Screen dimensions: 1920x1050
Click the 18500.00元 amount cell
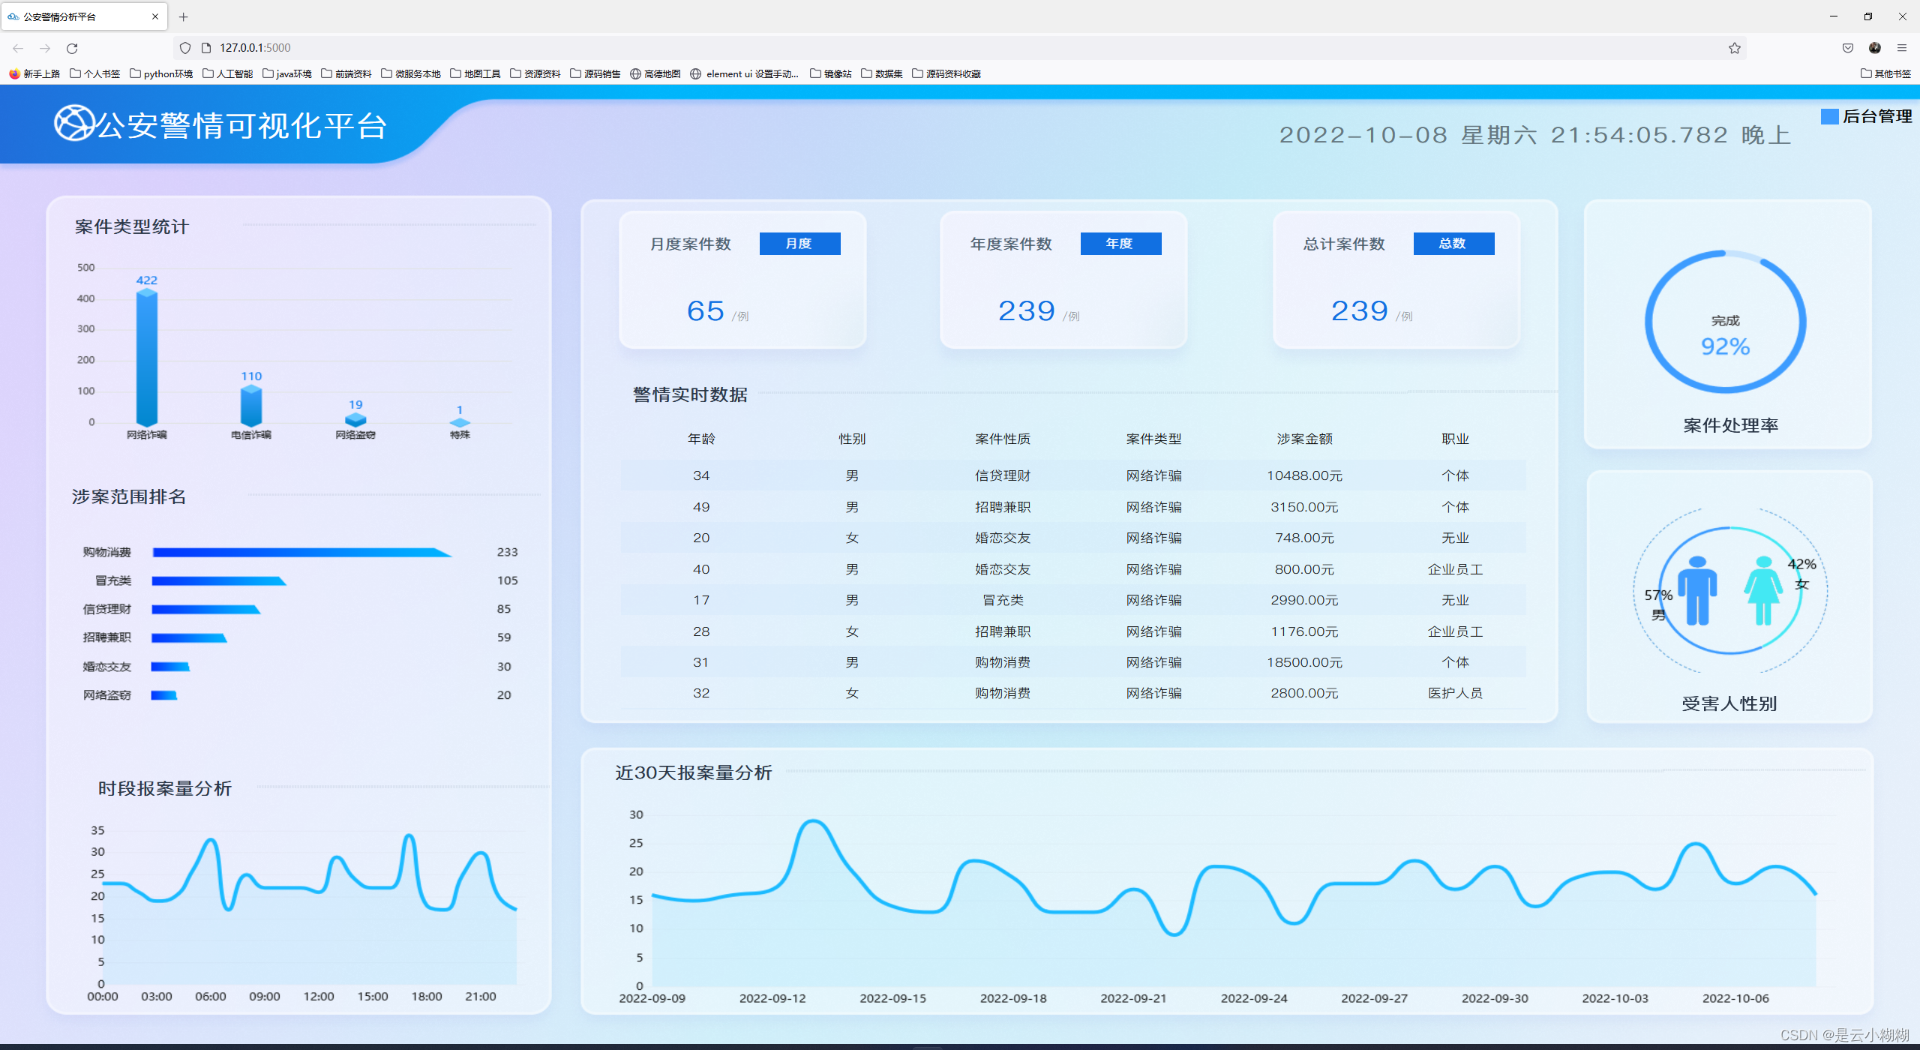click(1305, 663)
